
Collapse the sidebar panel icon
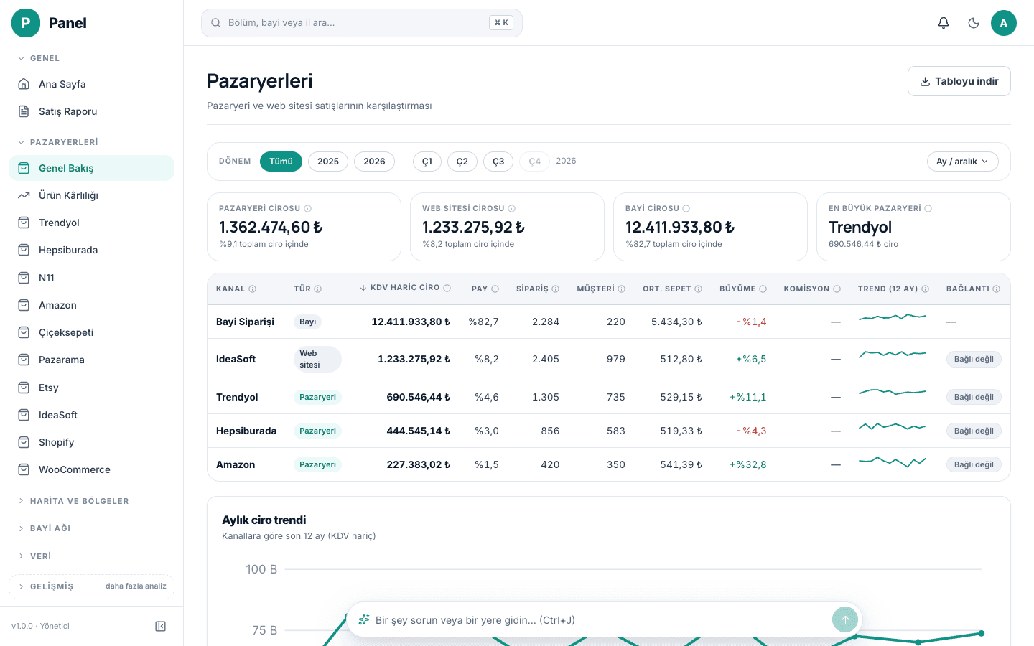point(161,627)
